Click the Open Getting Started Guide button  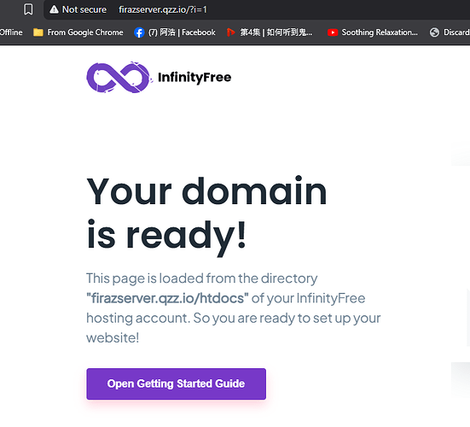pos(177,383)
